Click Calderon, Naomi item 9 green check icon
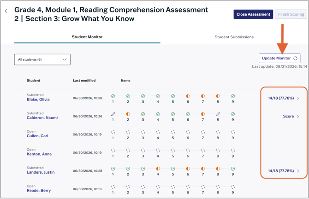Image resolution: width=309 pixels, height=199 pixels. click(233, 114)
